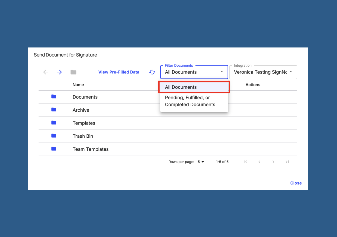Click the Actions column header
This screenshot has width=337, height=237.
pos(253,85)
